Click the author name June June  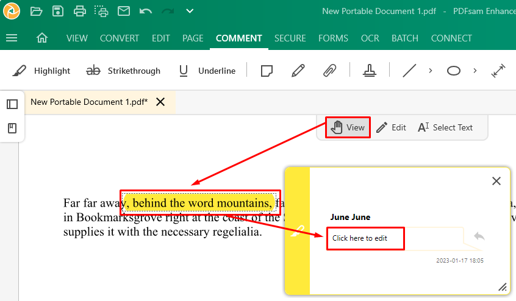point(350,217)
